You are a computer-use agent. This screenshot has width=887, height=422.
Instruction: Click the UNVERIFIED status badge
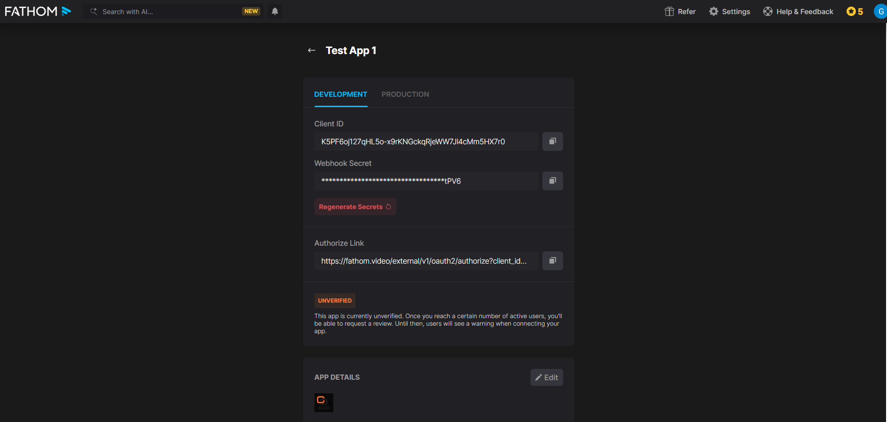tap(335, 301)
